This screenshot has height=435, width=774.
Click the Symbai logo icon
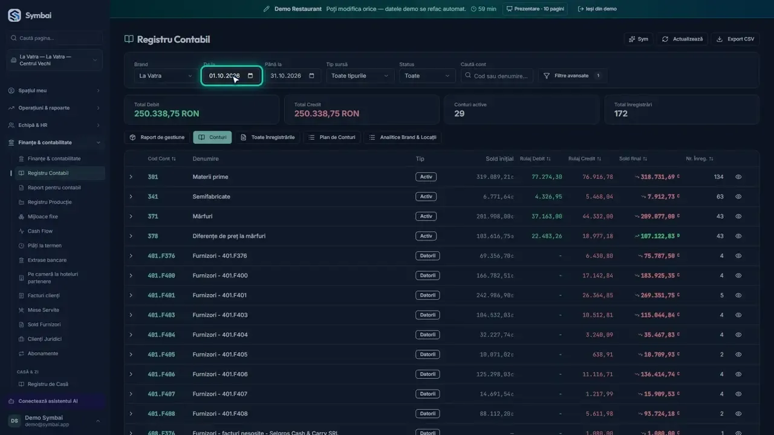click(15, 16)
